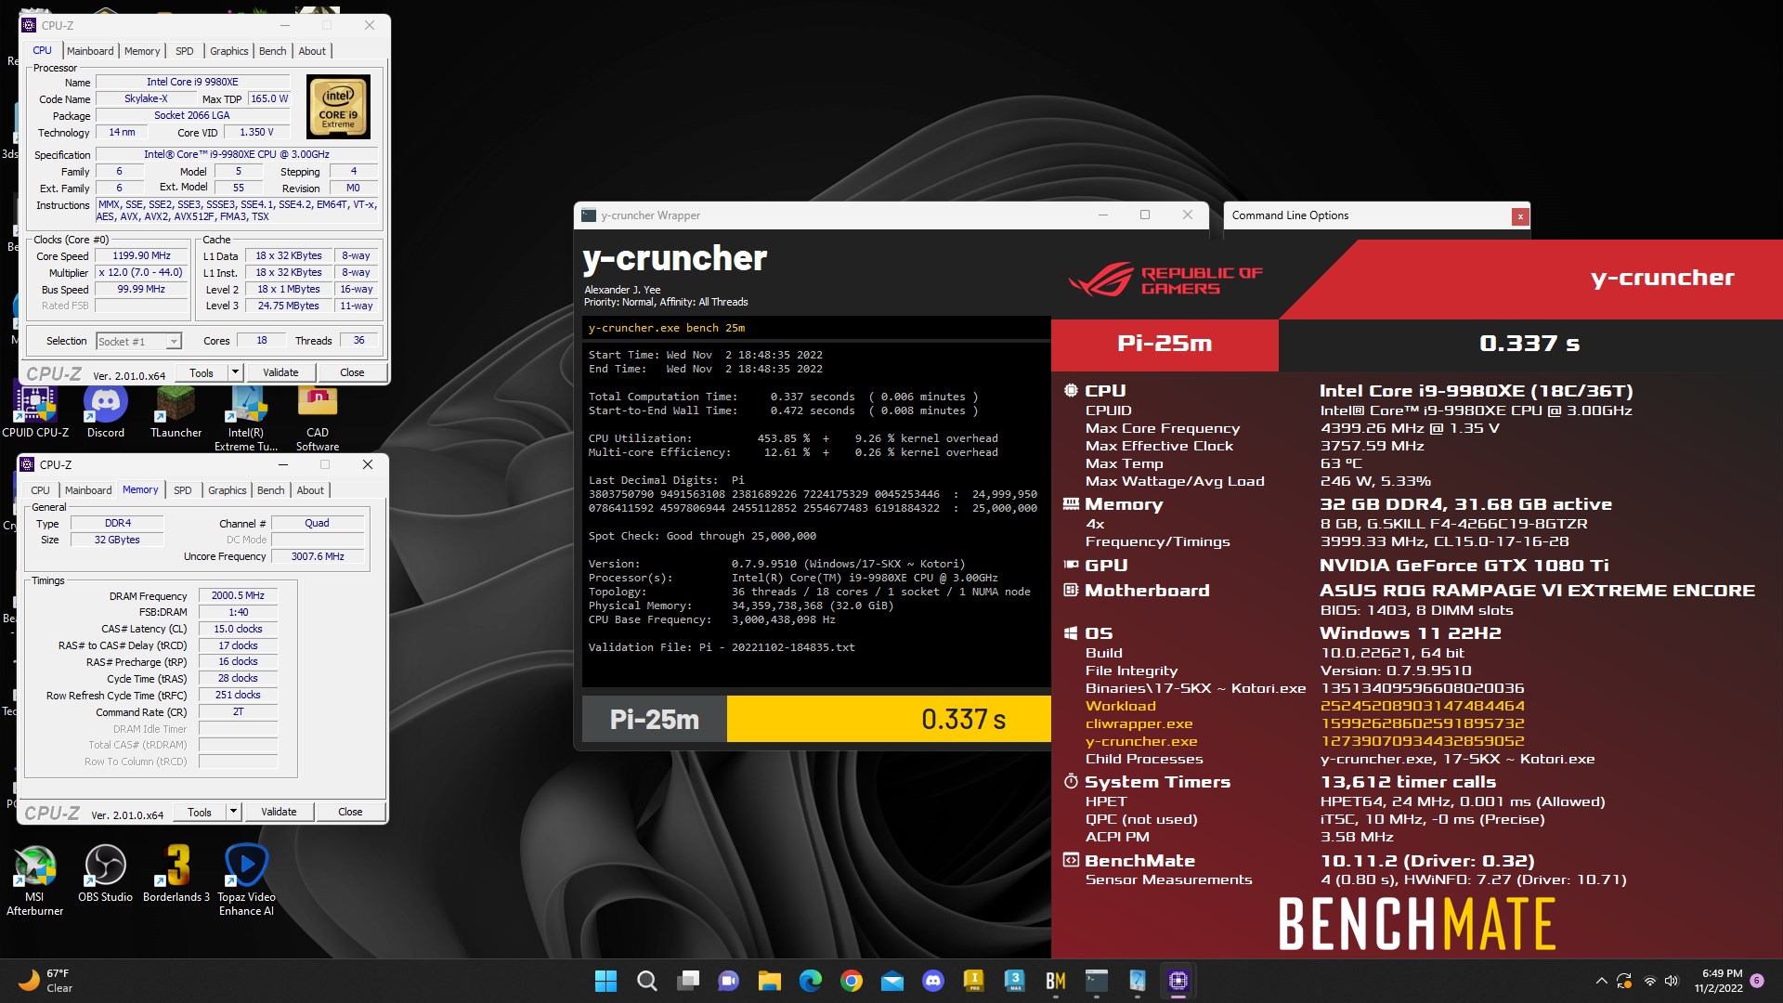
Task: Click the processor Name field Intel Core i9 9980XE
Action: pos(192,82)
